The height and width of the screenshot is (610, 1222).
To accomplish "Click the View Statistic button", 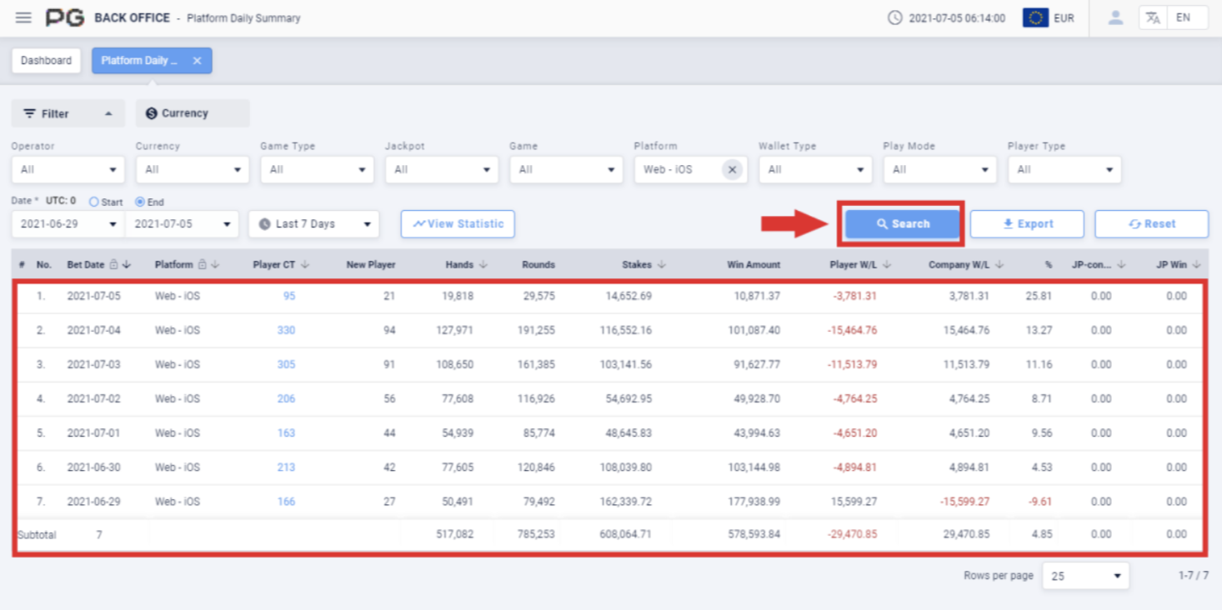I will point(457,223).
